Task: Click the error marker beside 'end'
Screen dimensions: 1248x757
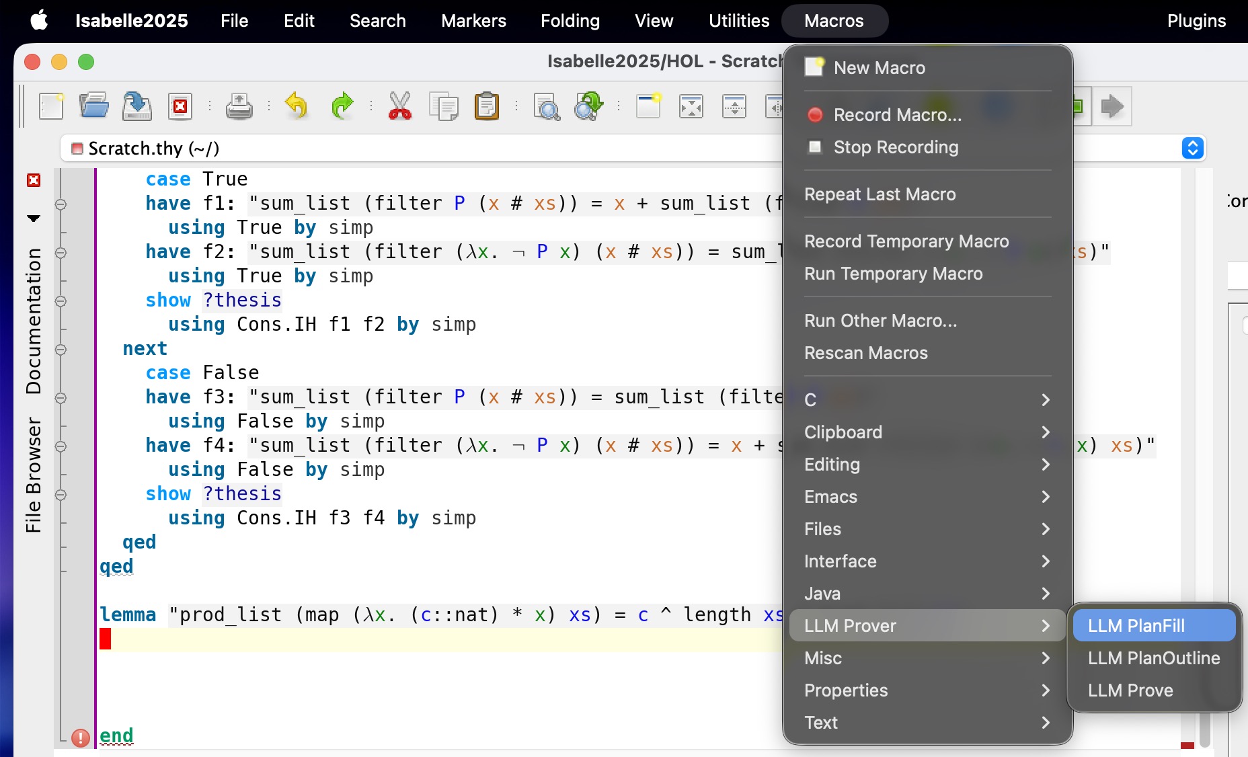Action: coord(81,738)
